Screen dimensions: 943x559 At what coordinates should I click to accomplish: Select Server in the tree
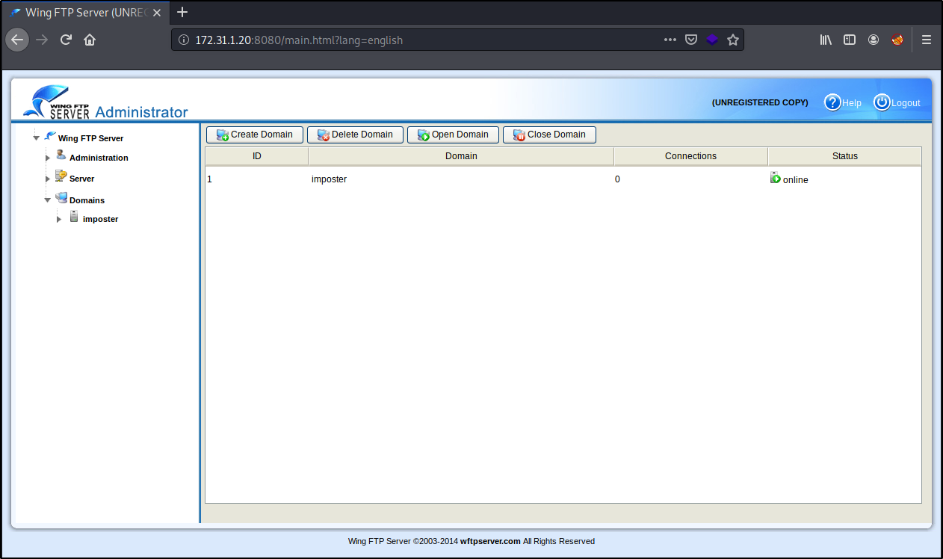[x=81, y=179]
